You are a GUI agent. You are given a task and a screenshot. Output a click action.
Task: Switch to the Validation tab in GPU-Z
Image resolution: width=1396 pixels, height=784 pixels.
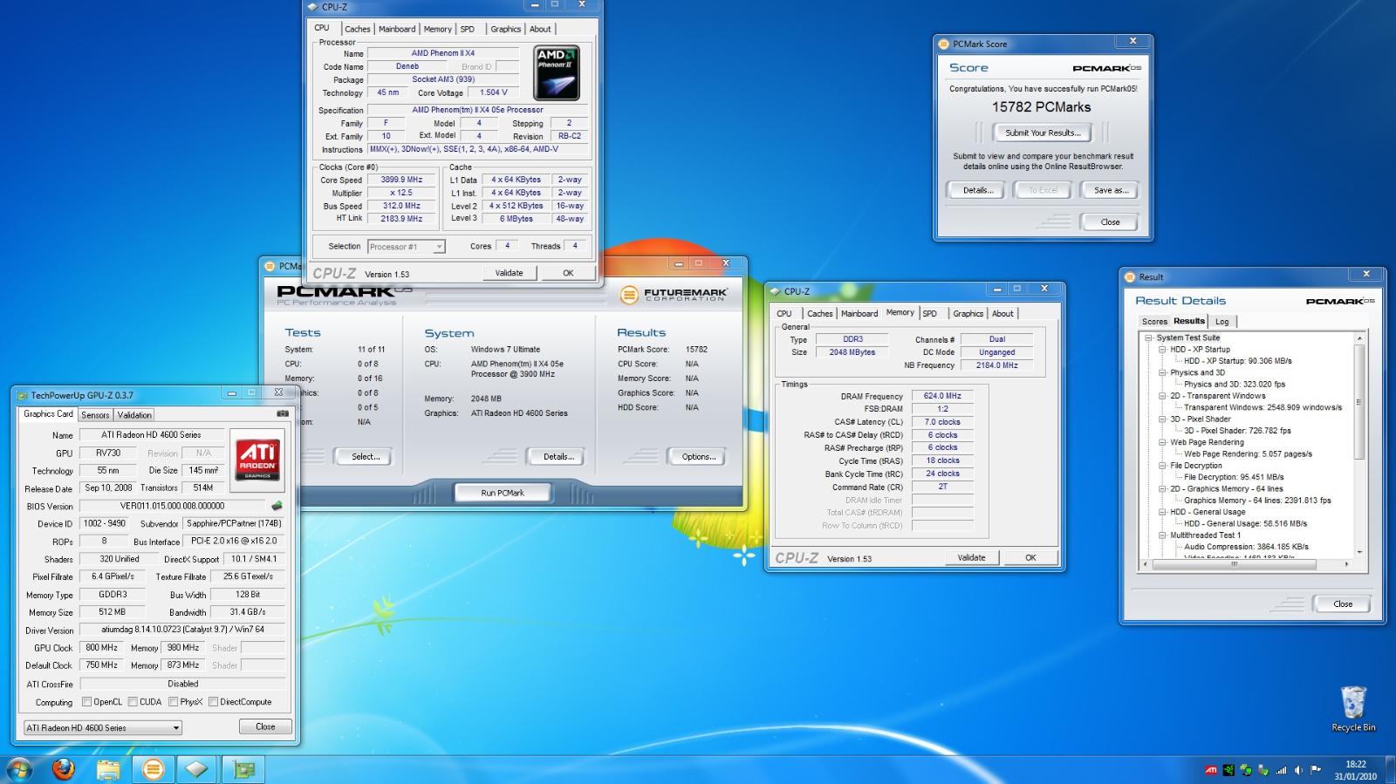pos(134,415)
